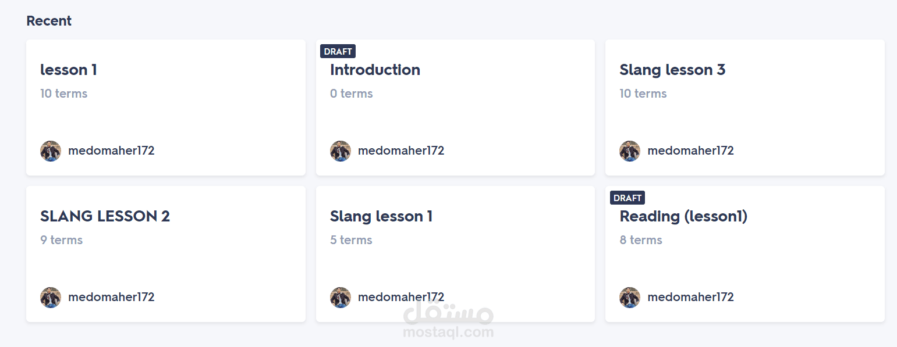Click the DRAFT badge above Reading (lesson1)
Viewport: 897px width, 347px height.
[x=627, y=198]
